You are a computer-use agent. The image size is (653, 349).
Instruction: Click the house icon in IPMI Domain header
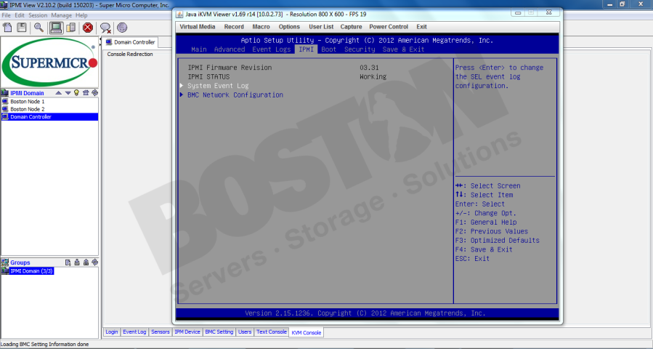pyautogui.click(x=86, y=92)
